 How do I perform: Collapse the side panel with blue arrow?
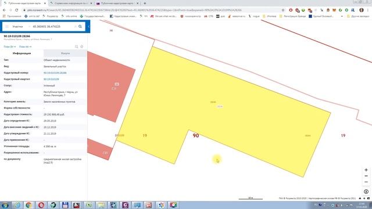click(x=89, y=27)
